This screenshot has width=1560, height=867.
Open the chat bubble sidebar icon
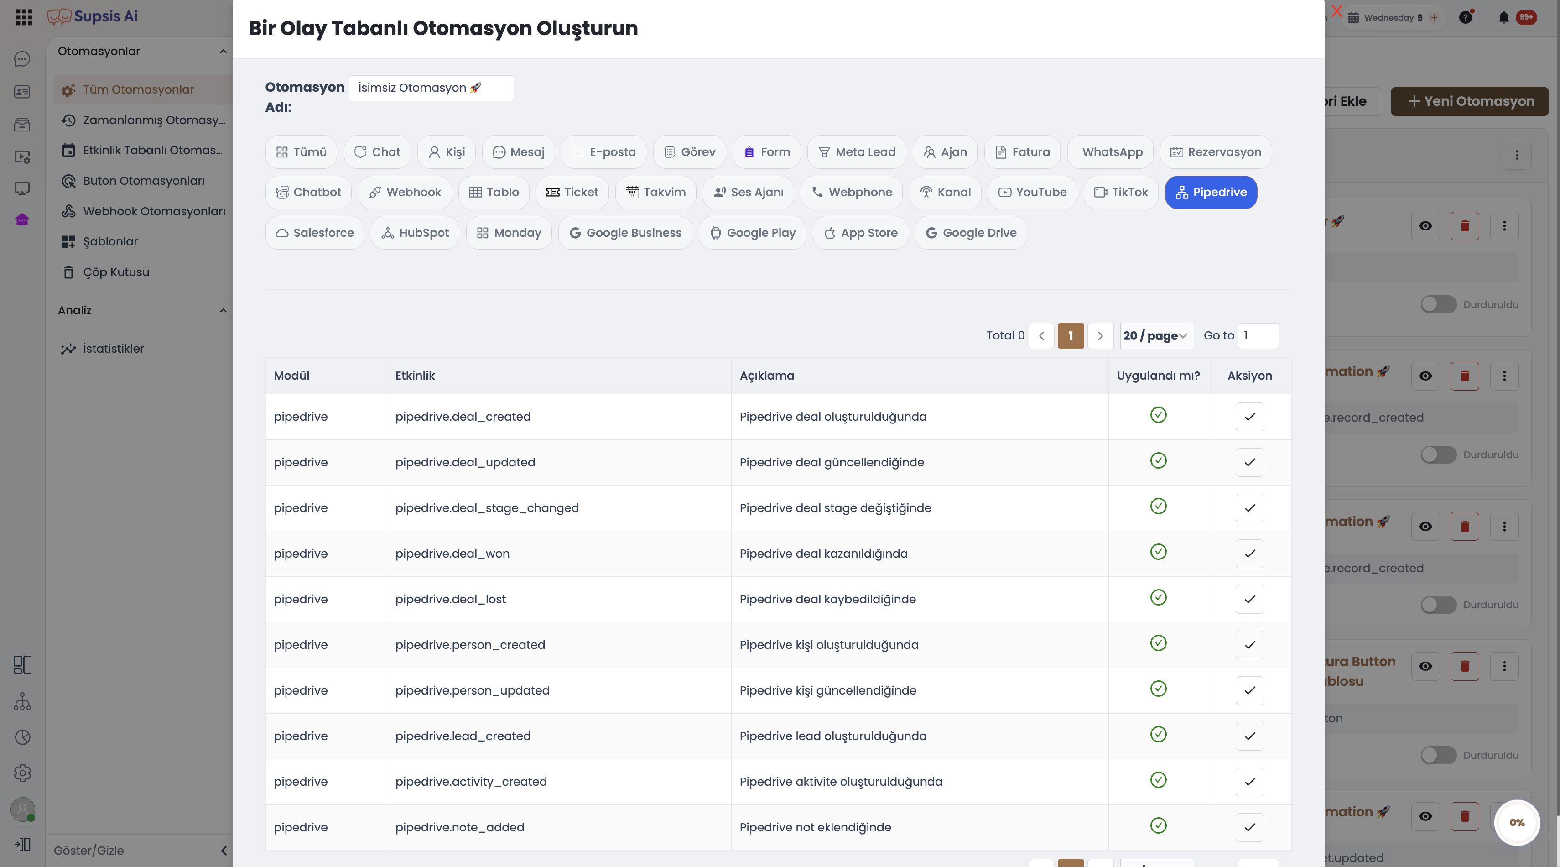coord(22,59)
